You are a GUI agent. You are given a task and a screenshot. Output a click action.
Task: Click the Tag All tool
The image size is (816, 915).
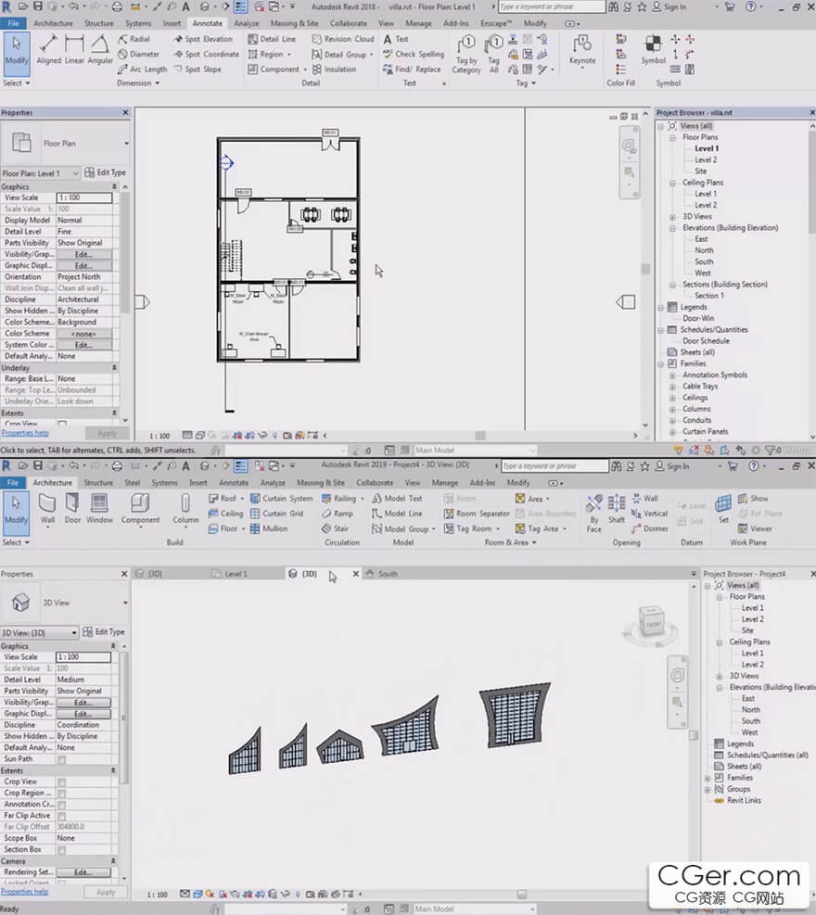(494, 54)
